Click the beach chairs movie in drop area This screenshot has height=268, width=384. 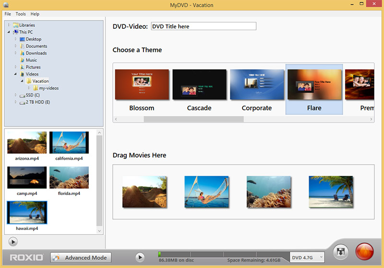[331, 192]
